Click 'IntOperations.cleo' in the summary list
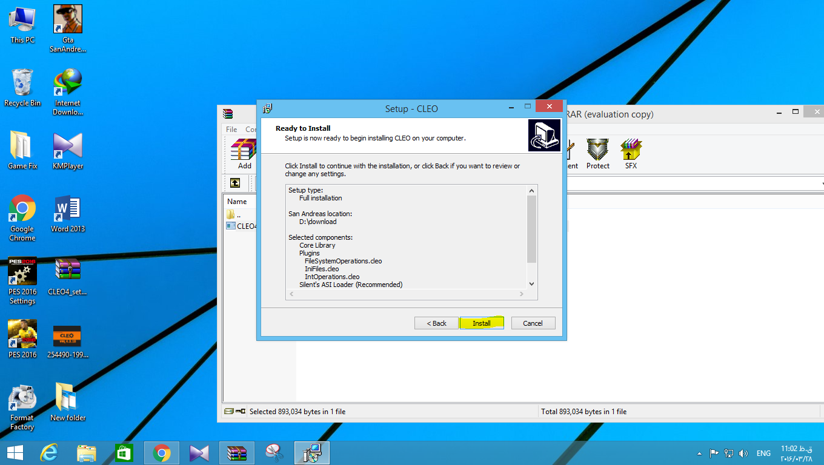 coord(332,277)
